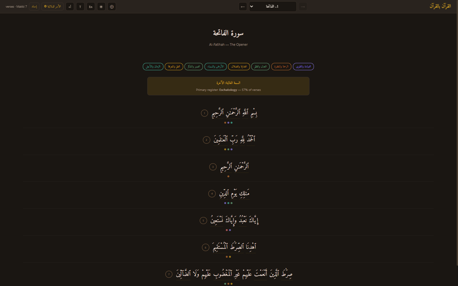Click the colored dot under verse 3

tap(228, 176)
